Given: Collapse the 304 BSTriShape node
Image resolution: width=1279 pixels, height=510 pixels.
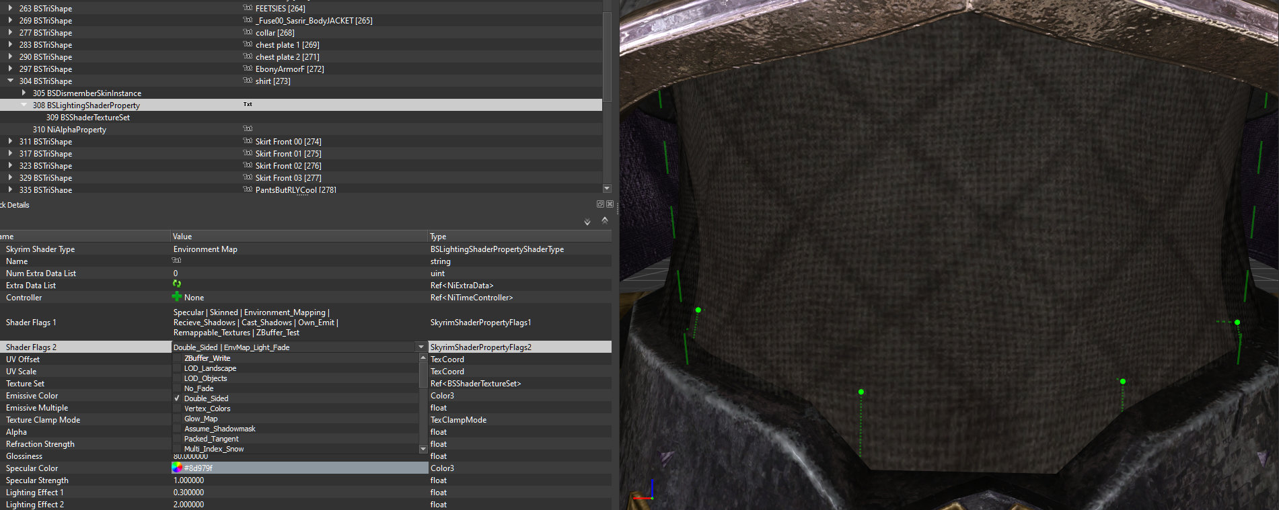Looking at the screenshot, I should pyautogui.click(x=10, y=81).
